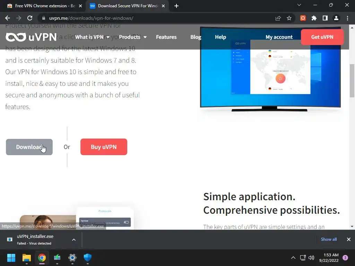355x266 pixels.
Task: Open the monitor app taskbar icon
Action: click(57, 258)
